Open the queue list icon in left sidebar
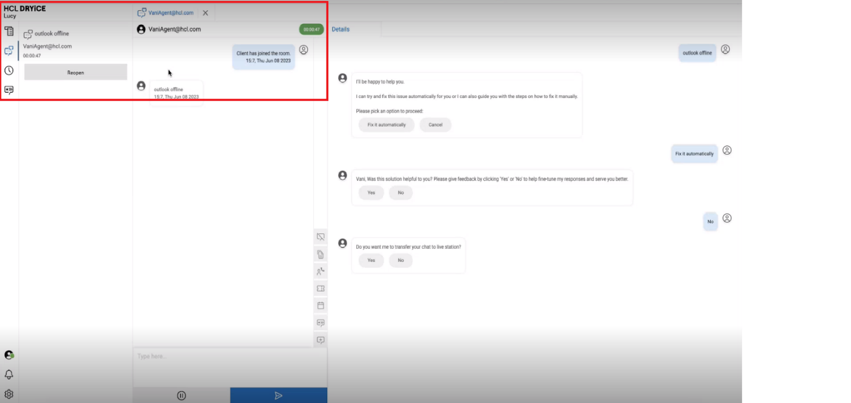Viewport: 851px width, 403px height. [9, 31]
